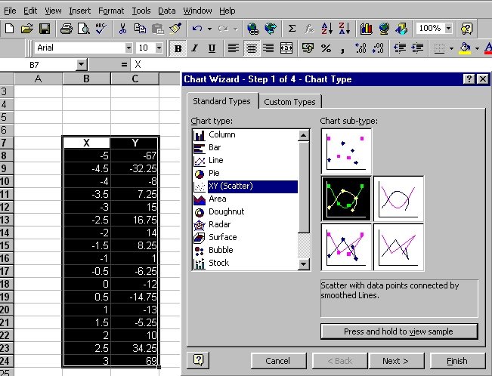Open the Fill Color paint bucket swatch

465,48
